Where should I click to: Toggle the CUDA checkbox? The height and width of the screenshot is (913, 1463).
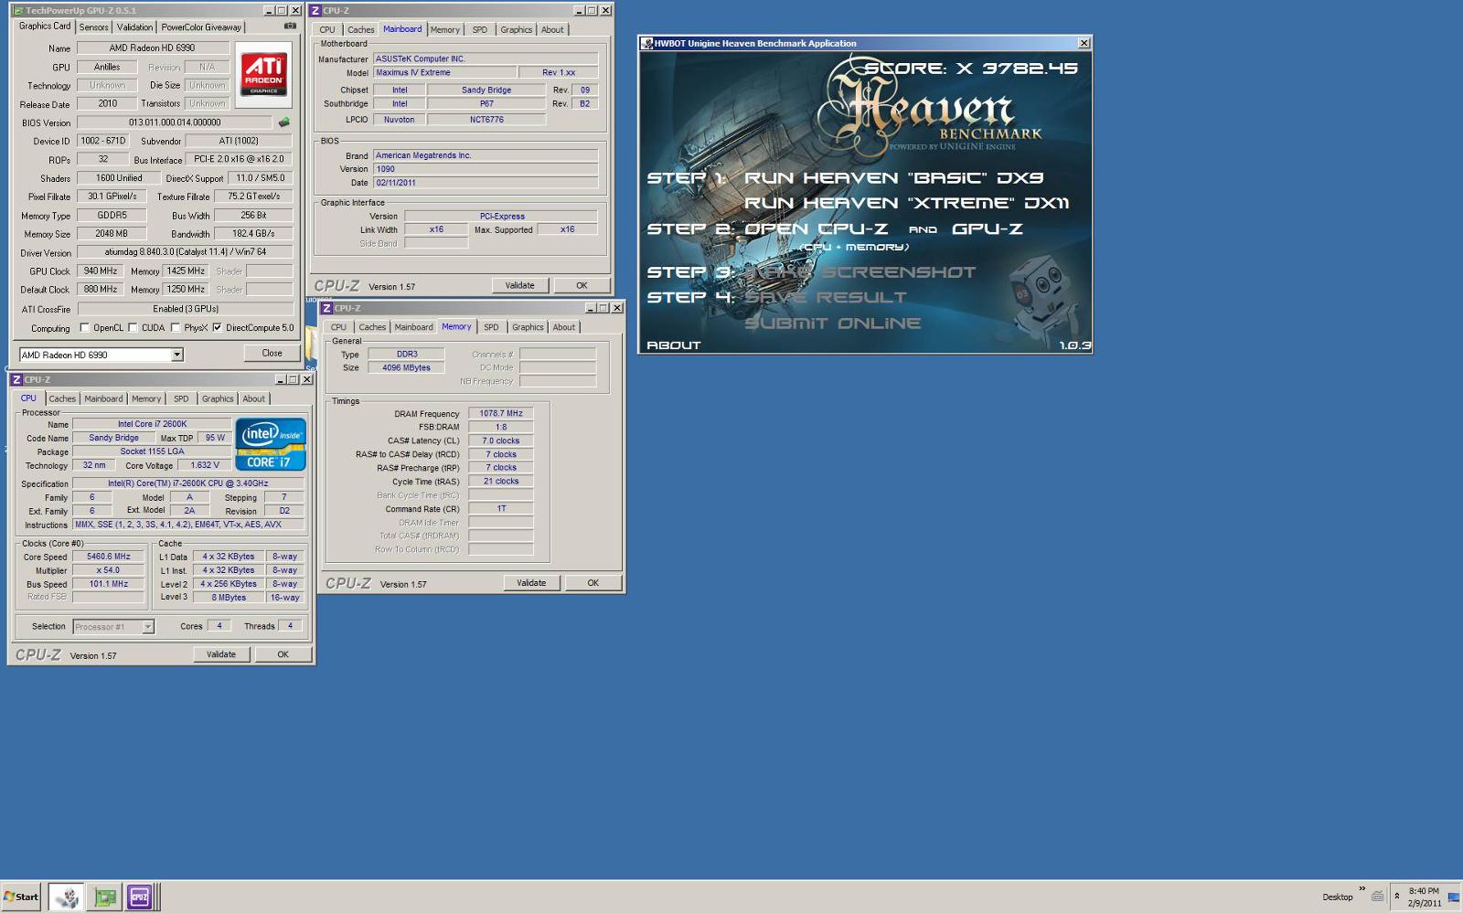pos(133,327)
